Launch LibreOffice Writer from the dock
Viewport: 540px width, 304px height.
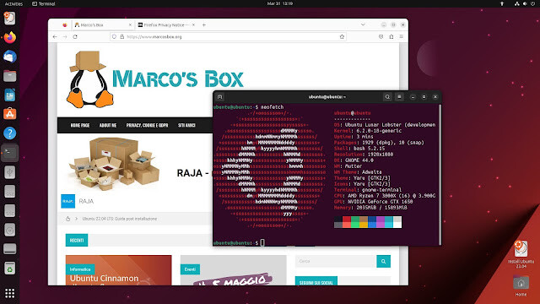[x=9, y=95]
